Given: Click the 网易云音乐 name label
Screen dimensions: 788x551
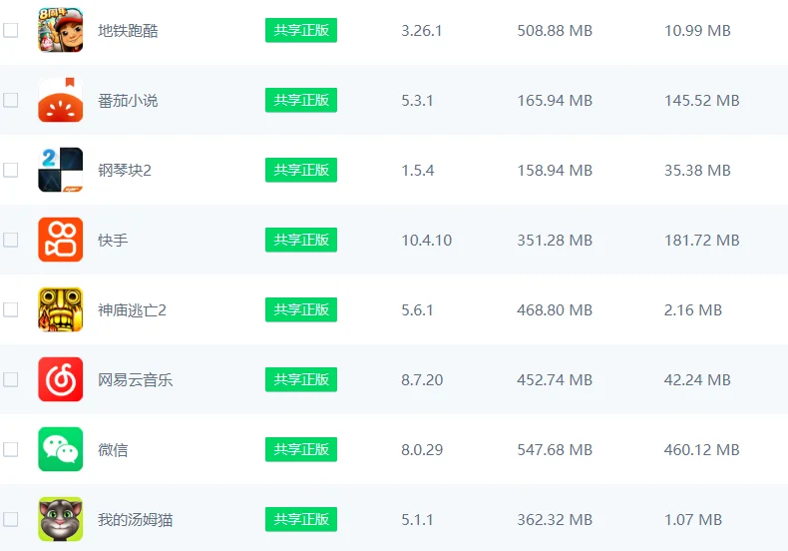Looking at the screenshot, I should tap(136, 380).
